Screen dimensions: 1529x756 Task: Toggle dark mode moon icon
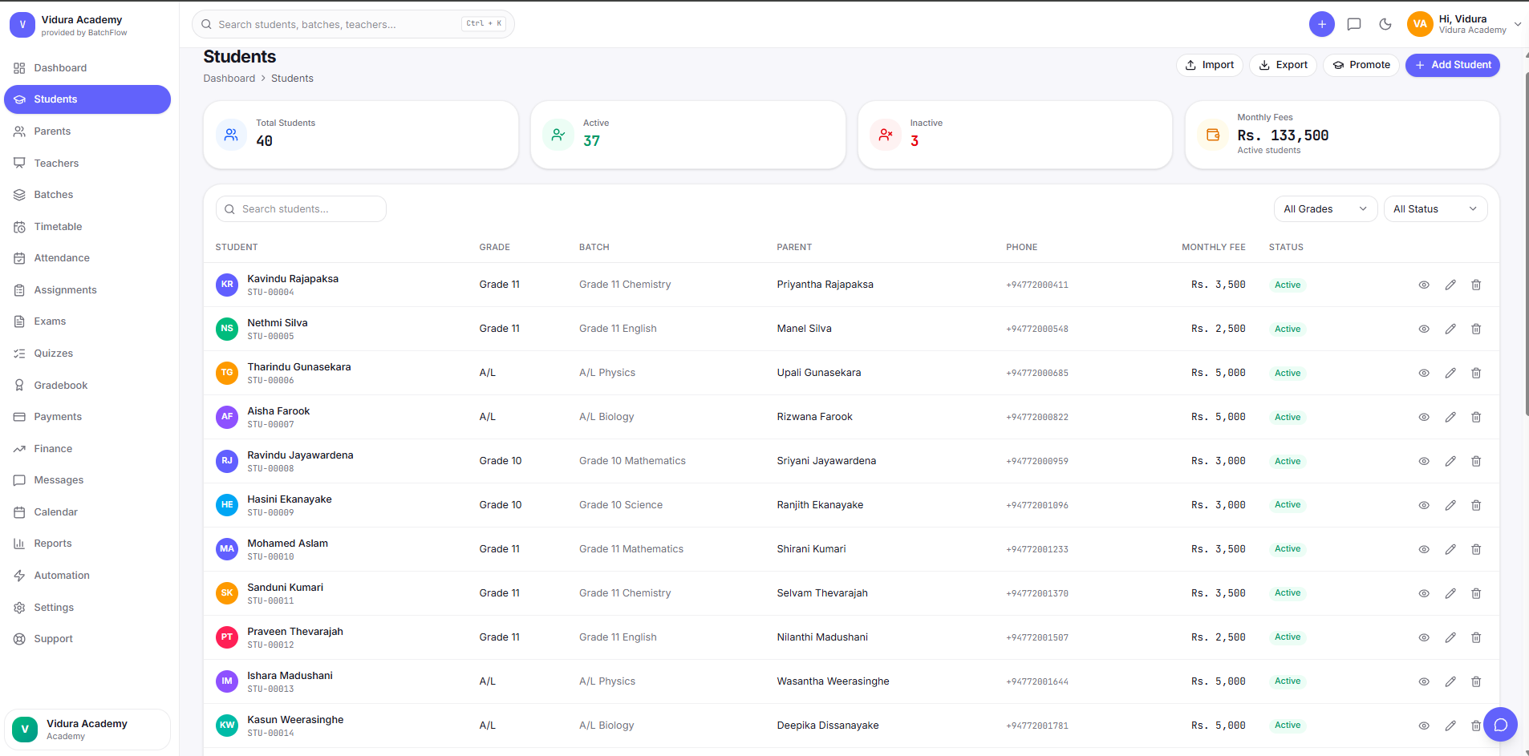[1385, 24]
